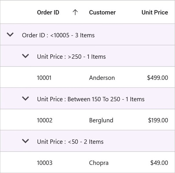Collapse the Unit Price <50 group
175x173 pixels.
click(x=25, y=141)
